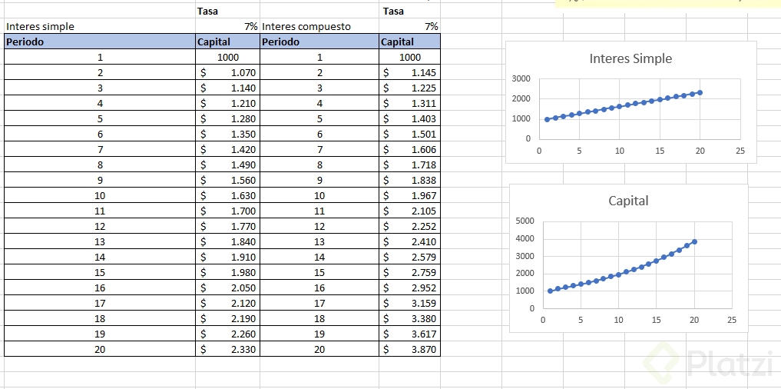Select the 'Interes compuesto' label cell
The image size is (781, 389).
(319, 26)
